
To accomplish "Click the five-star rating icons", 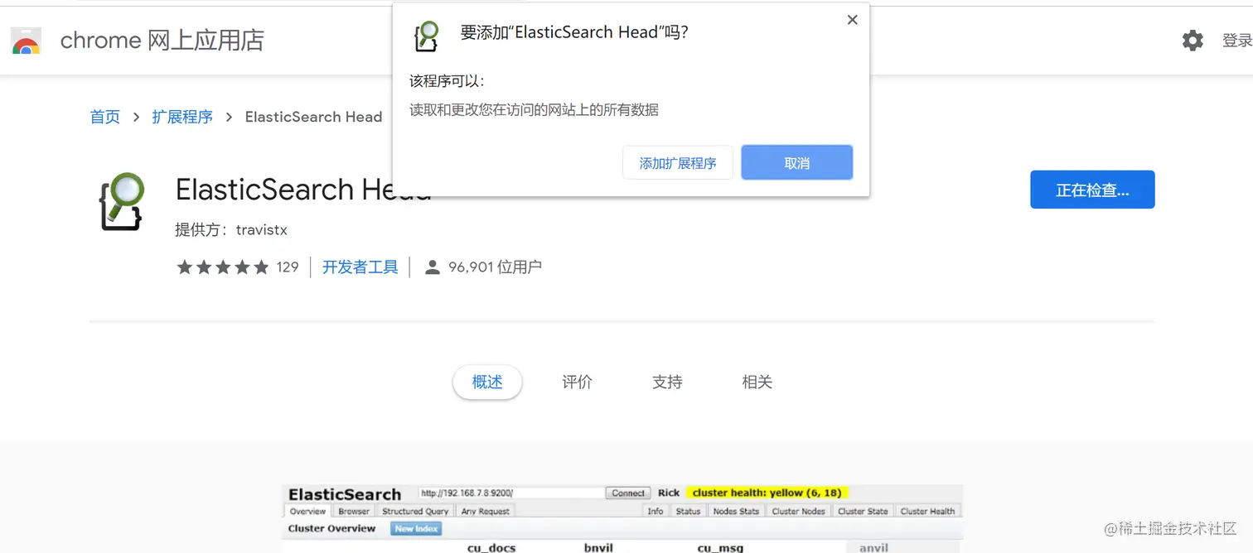I will click(x=222, y=267).
